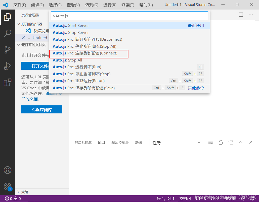Switch to the 输出 panel tab

click(101, 143)
